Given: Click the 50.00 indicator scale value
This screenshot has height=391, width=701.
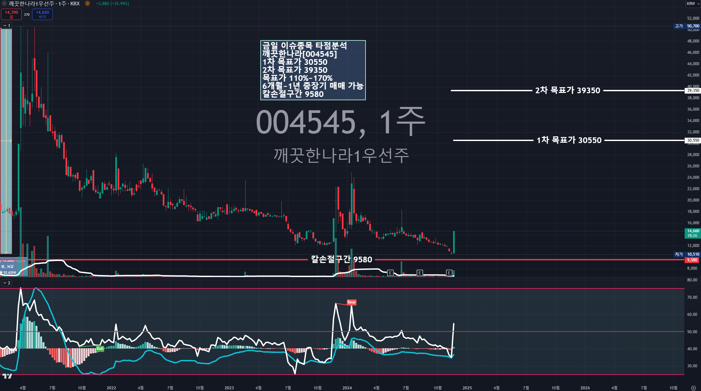Looking at the screenshot, I should [692, 332].
